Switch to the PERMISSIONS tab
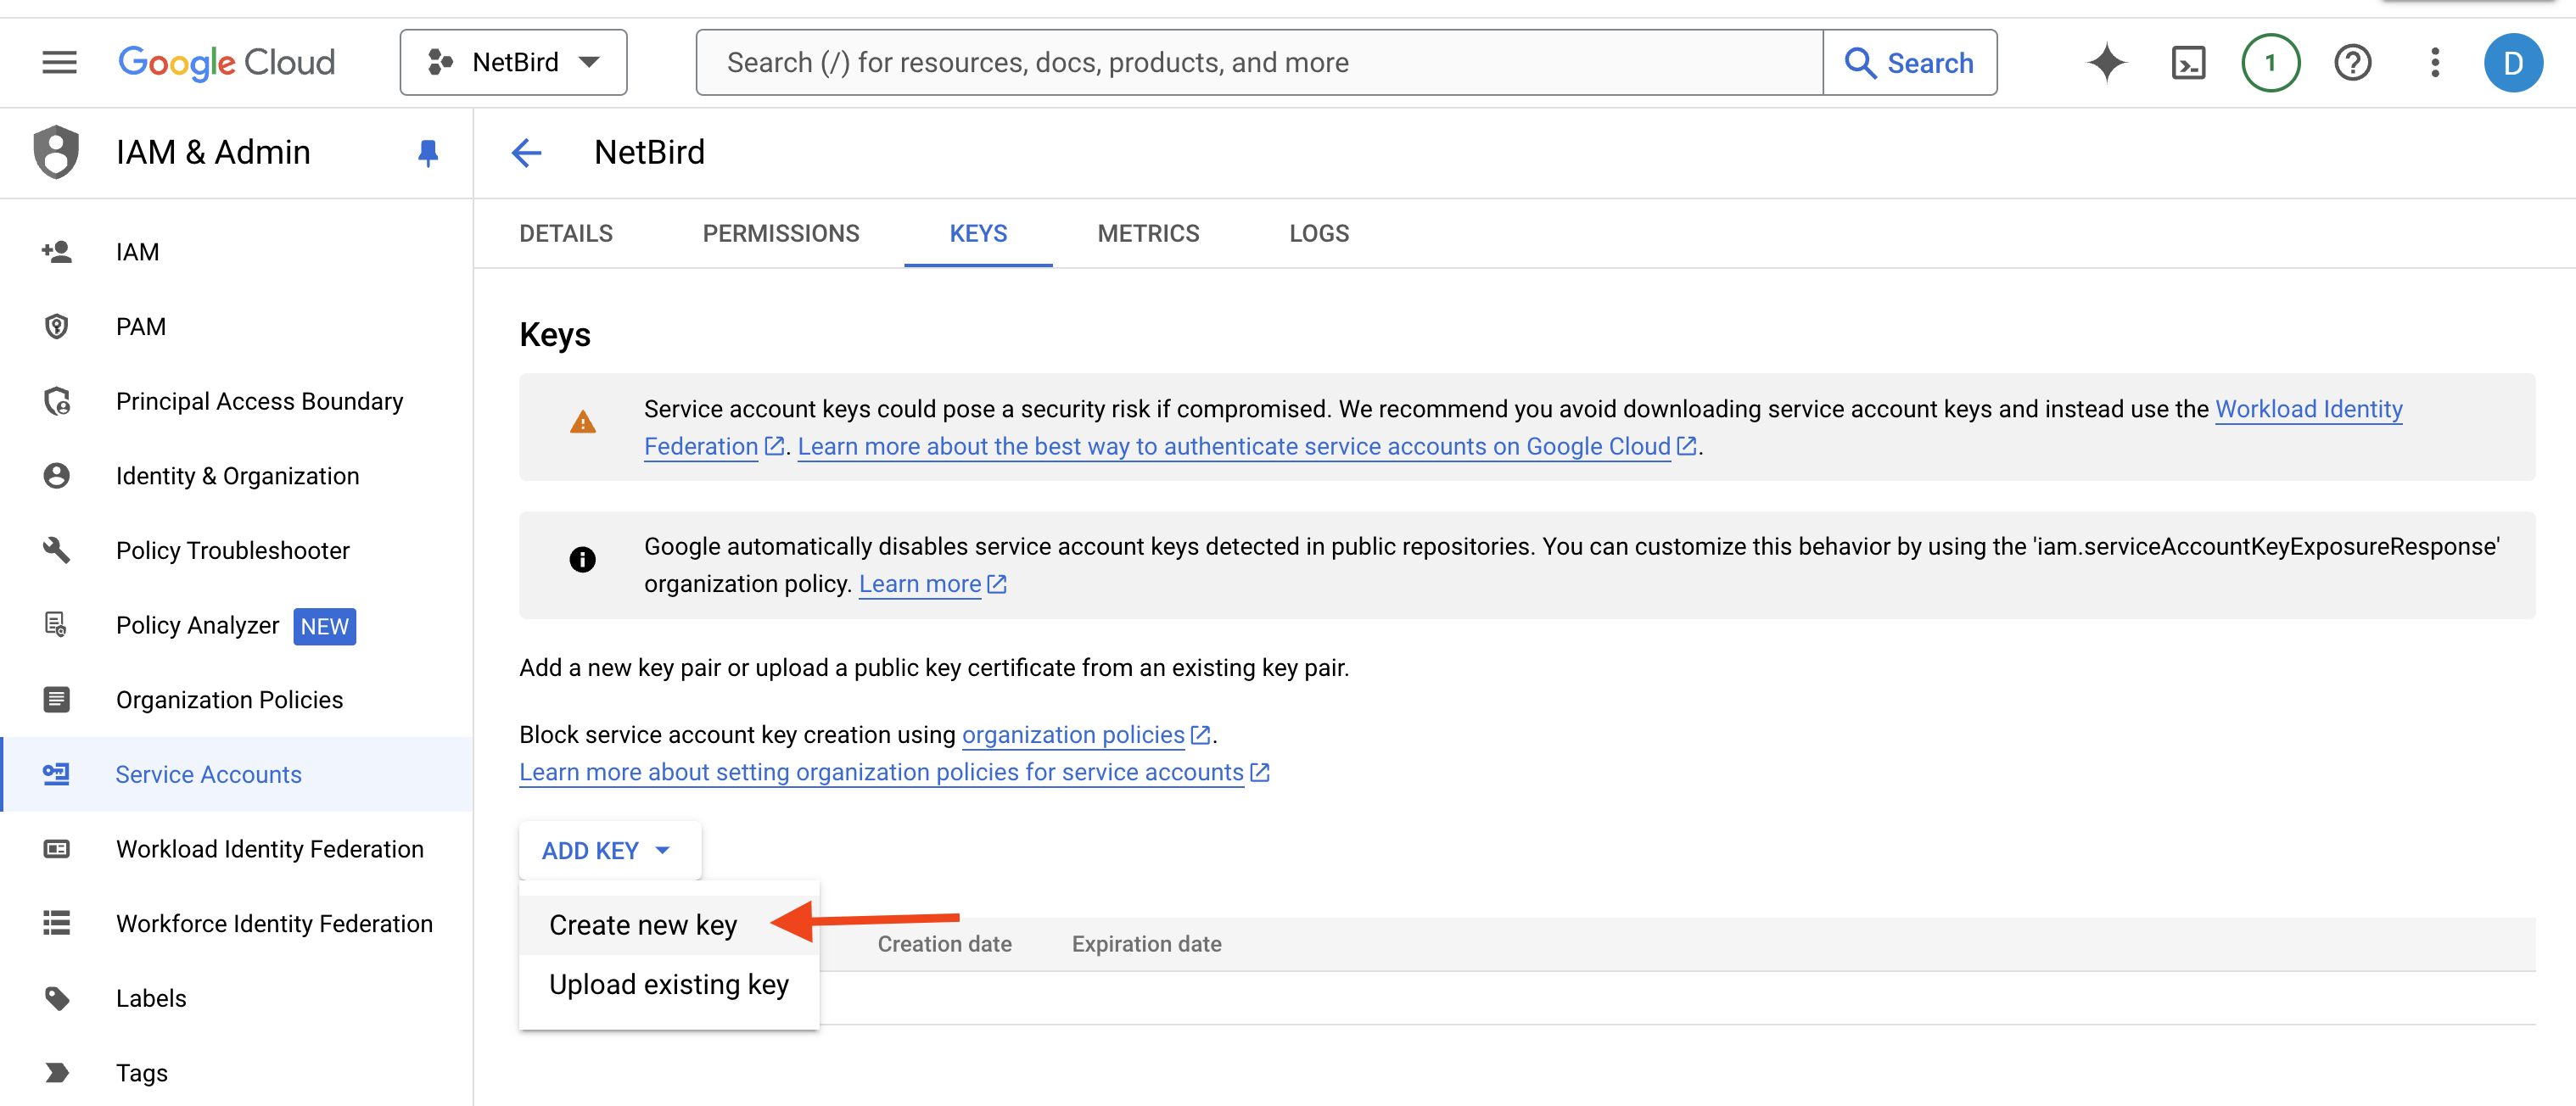Viewport: 2576px width, 1106px height. click(x=781, y=233)
